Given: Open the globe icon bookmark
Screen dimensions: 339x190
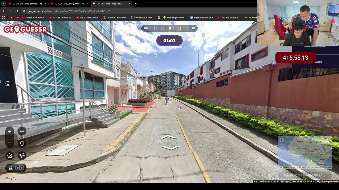Looking at the screenshot, I should 159,17.
